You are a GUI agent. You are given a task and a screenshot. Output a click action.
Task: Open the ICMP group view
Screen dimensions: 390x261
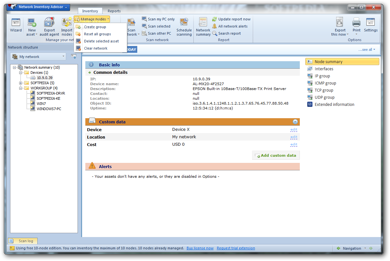tap(325, 83)
